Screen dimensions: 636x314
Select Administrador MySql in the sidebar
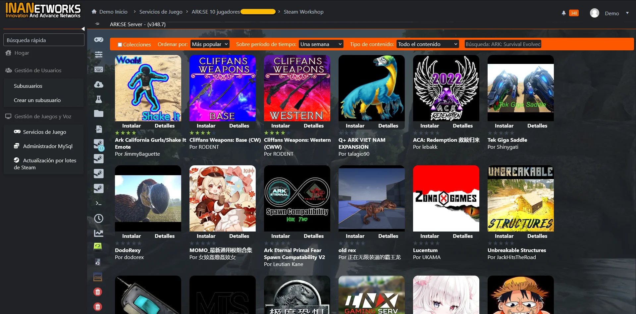(x=47, y=146)
